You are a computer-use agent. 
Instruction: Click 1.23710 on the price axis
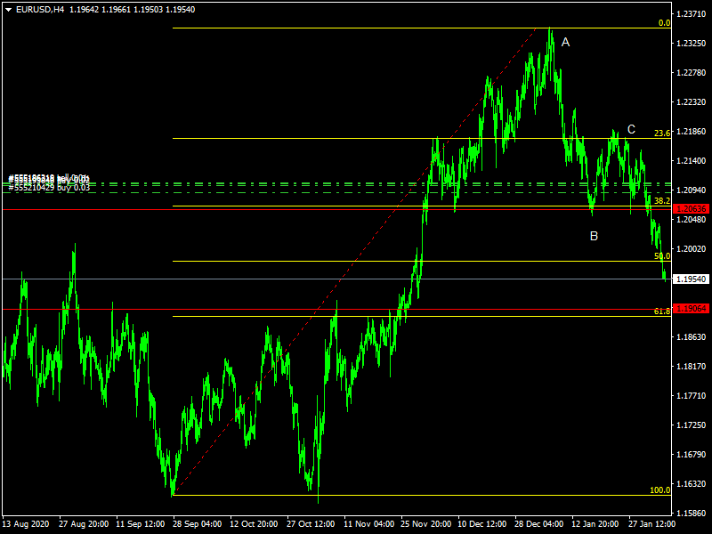(x=692, y=14)
